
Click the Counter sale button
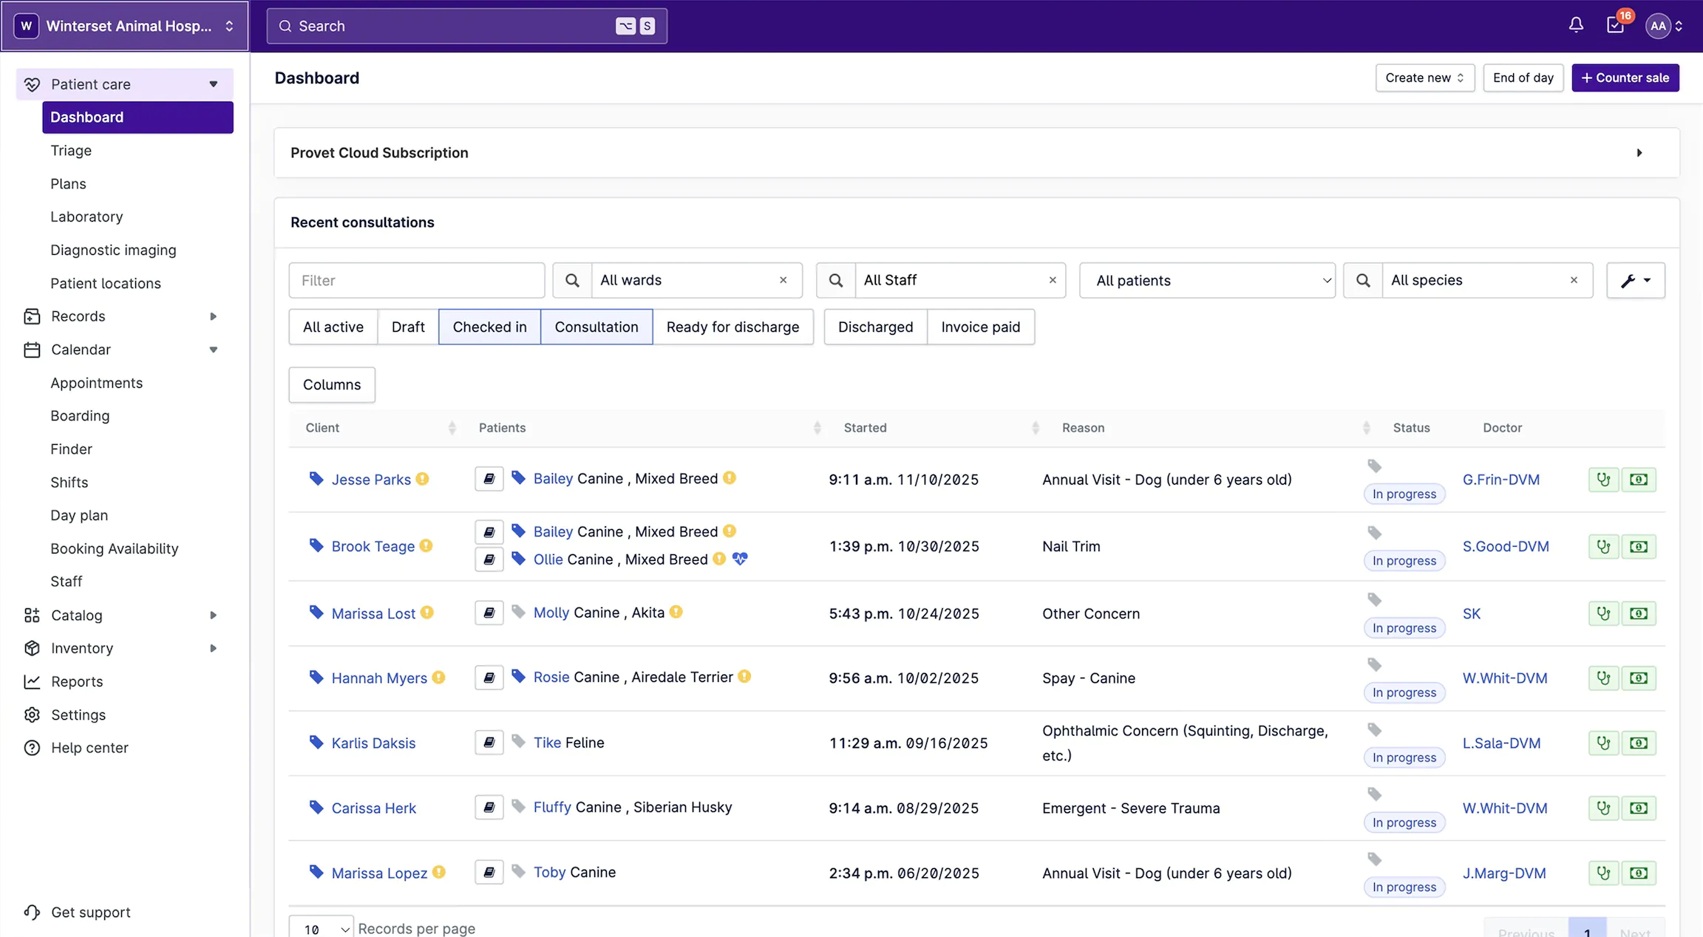pos(1625,78)
